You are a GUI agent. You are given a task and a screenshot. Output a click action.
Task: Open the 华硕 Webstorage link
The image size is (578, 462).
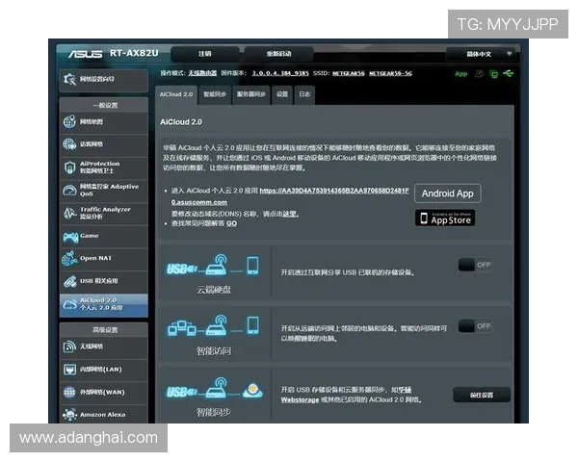pyautogui.click(x=300, y=399)
